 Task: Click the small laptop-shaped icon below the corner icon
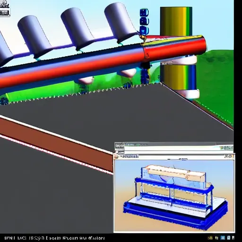tap(5, 13)
